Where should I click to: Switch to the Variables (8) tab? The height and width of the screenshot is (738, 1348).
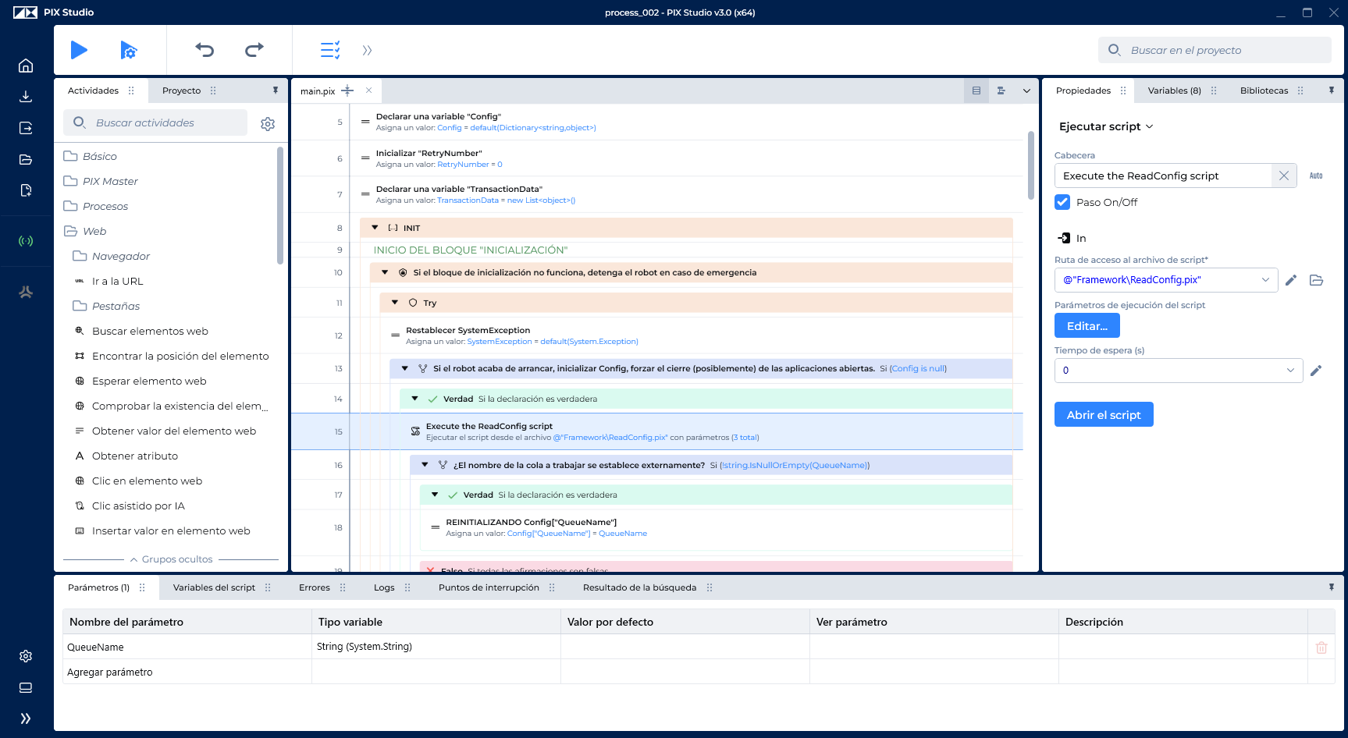coord(1174,90)
